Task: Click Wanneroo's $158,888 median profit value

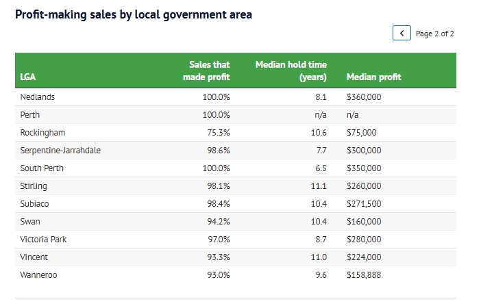Action: (364, 275)
